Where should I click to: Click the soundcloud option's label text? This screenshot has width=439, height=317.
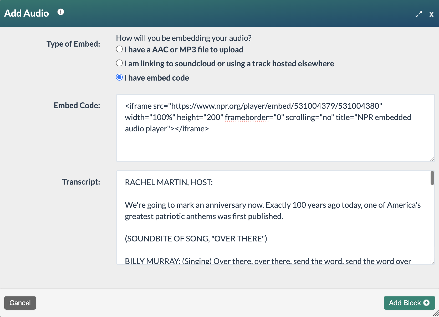[229, 63]
